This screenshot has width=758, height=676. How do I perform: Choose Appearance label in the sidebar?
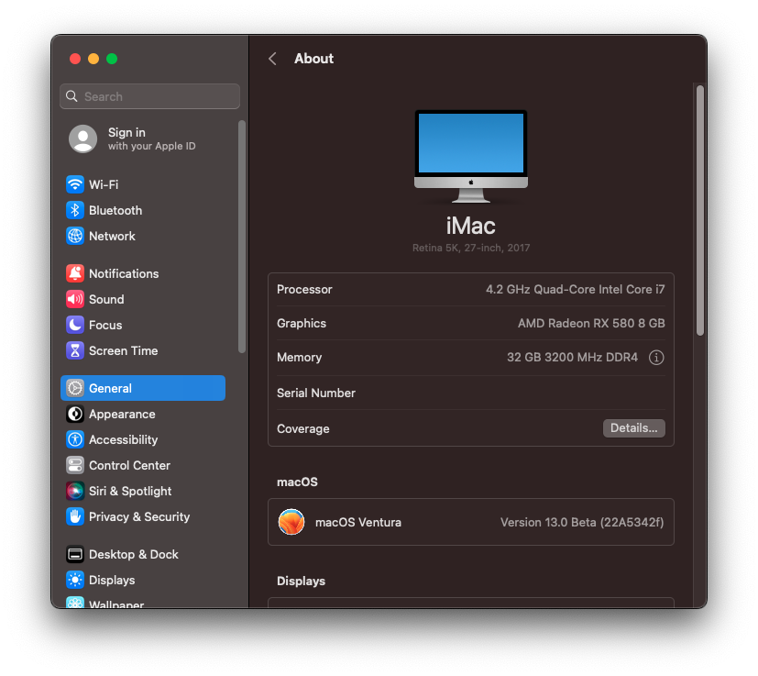[122, 415]
